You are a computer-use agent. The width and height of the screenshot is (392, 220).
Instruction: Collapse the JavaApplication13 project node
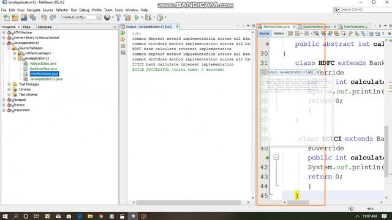point(4,43)
